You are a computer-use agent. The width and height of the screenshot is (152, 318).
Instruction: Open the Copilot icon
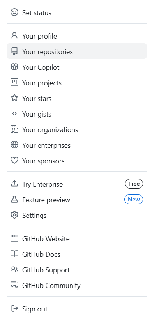14,67
